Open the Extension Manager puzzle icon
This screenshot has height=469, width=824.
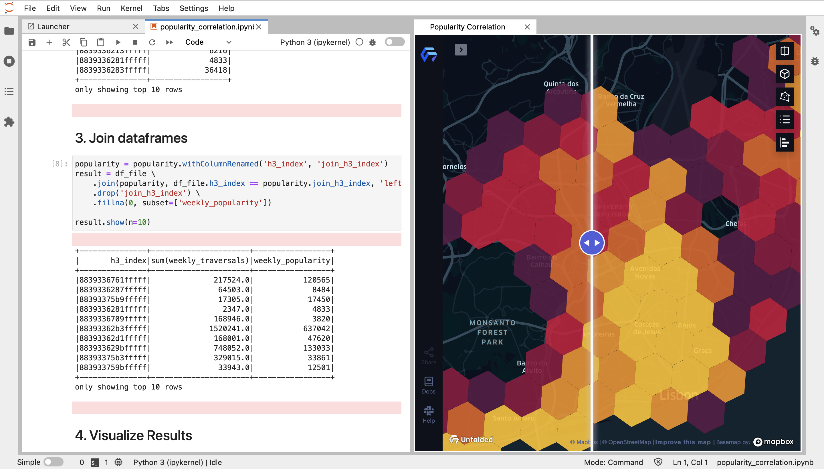pyautogui.click(x=9, y=122)
